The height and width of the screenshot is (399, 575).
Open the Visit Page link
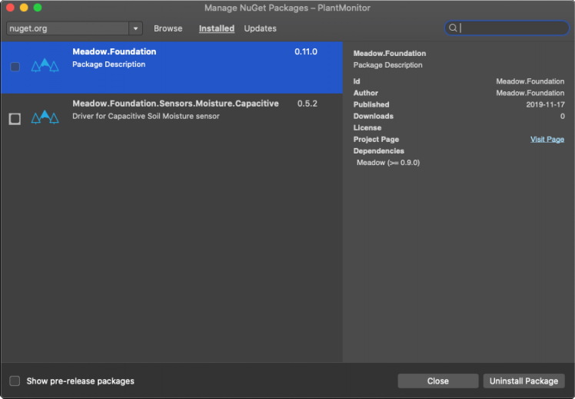(547, 140)
